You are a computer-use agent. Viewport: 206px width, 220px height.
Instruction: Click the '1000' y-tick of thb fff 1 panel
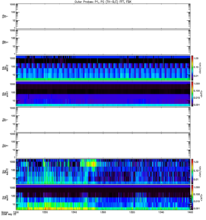point(12,4)
